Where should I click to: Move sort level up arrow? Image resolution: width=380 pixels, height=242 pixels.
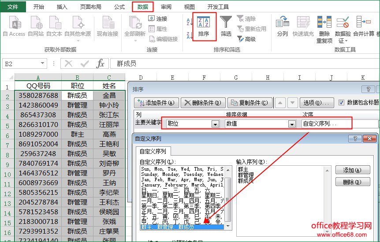(x=280, y=103)
